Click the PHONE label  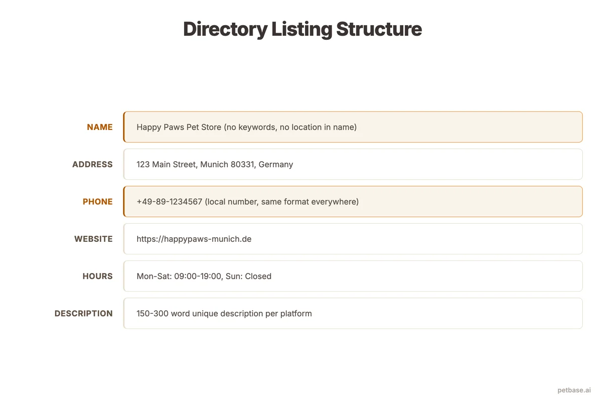[98, 201]
